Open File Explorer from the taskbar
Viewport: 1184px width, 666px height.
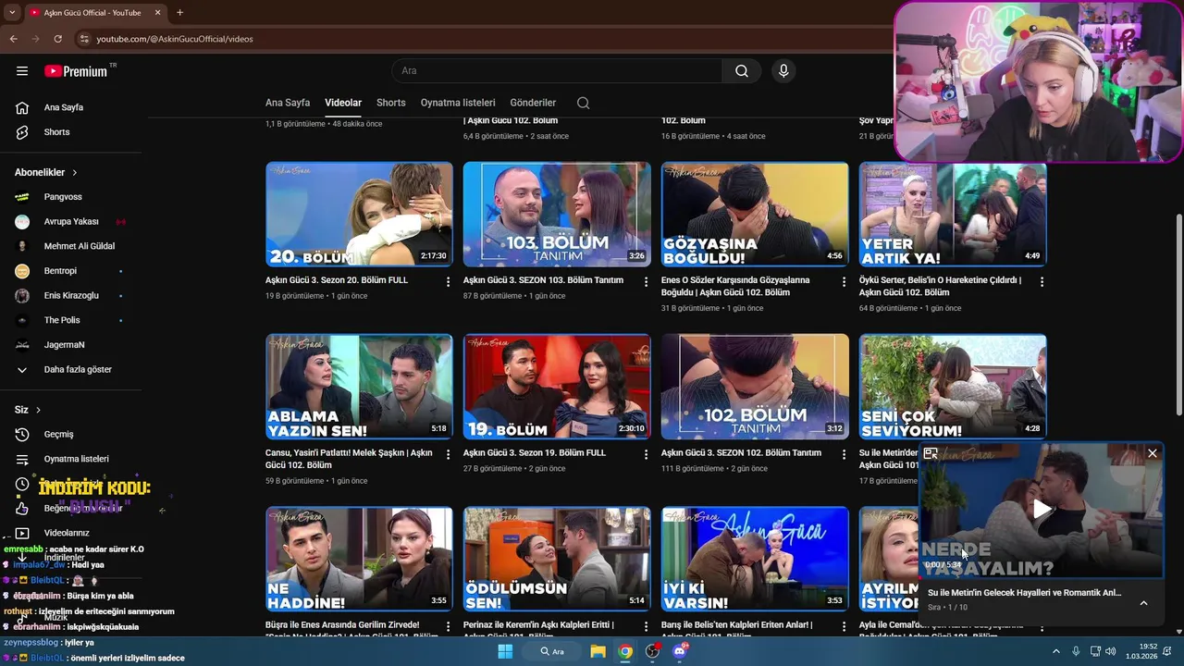(x=598, y=651)
